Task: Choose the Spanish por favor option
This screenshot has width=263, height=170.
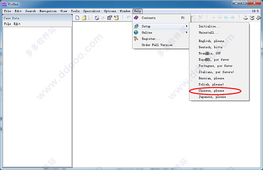Action: coord(219,60)
